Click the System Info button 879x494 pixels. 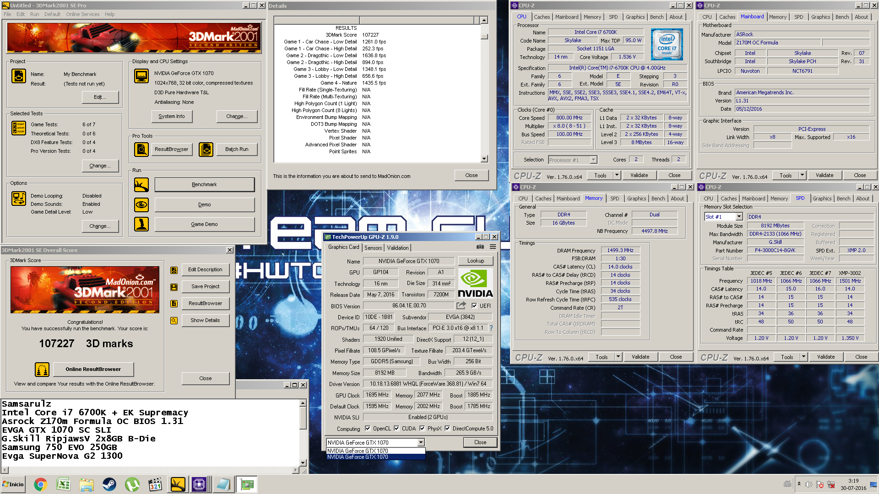[172, 116]
